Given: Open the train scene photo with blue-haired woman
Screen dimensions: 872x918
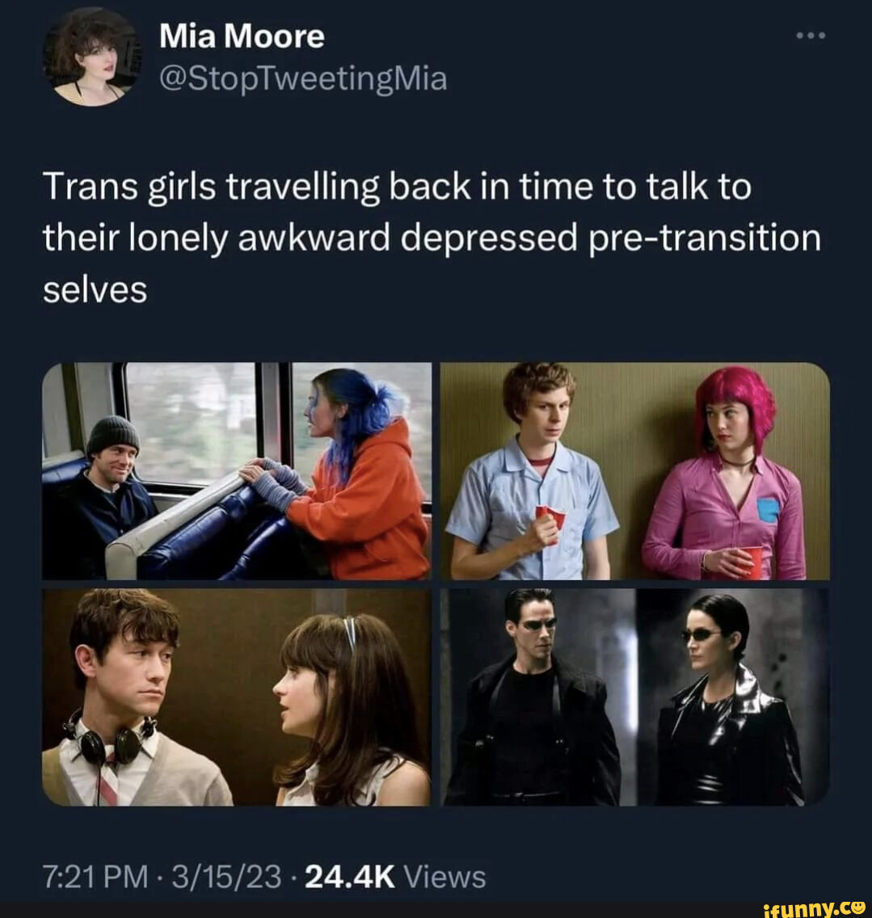Looking at the screenshot, I should [x=237, y=471].
